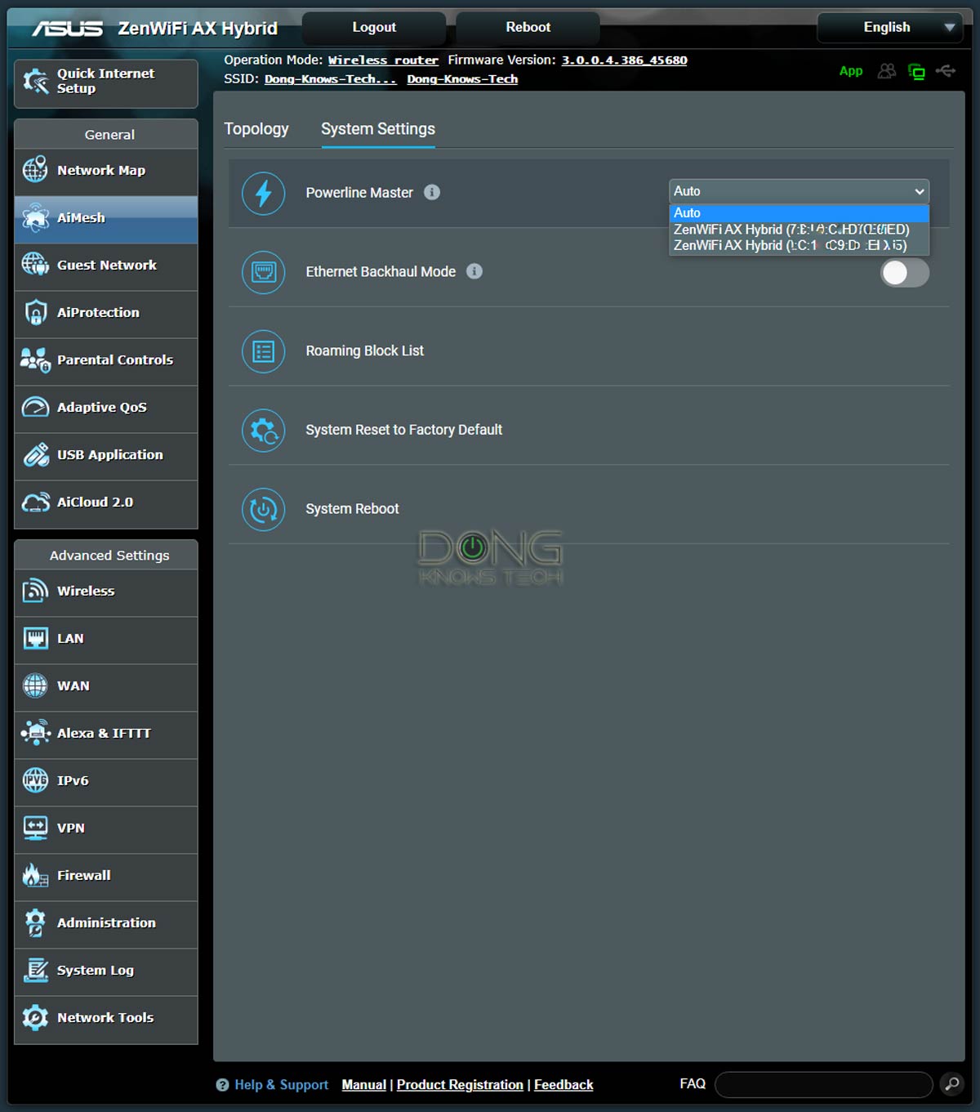The image size is (980, 1112).
Task: Open the Adaptive QoS gauge icon
Action: pos(35,407)
